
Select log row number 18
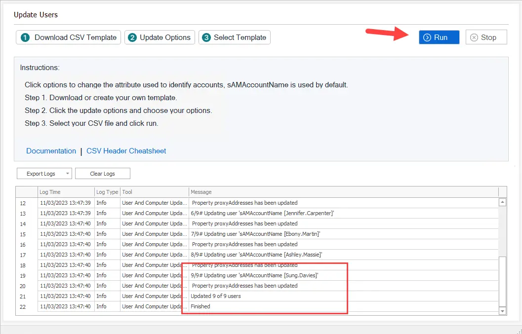pyautogui.click(x=23, y=265)
